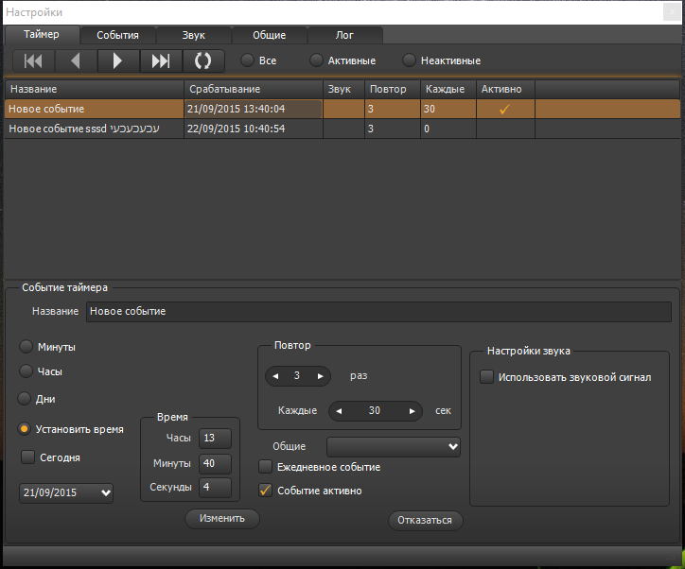Check the Ежедневное событие option
The image size is (685, 569).
click(x=267, y=467)
